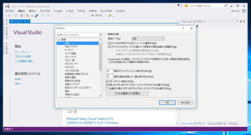Toggle クライアントのパフォーマンスに基づいて自動調整 checkbox

[109, 47]
